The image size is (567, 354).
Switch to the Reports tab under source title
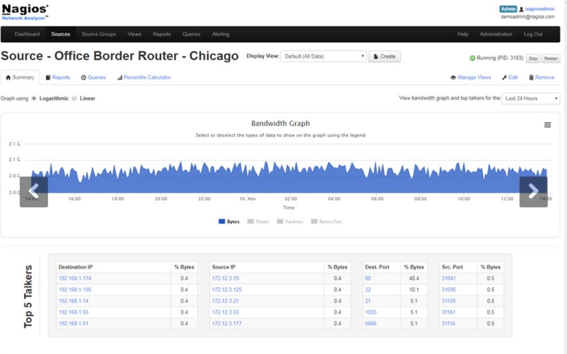coord(58,77)
